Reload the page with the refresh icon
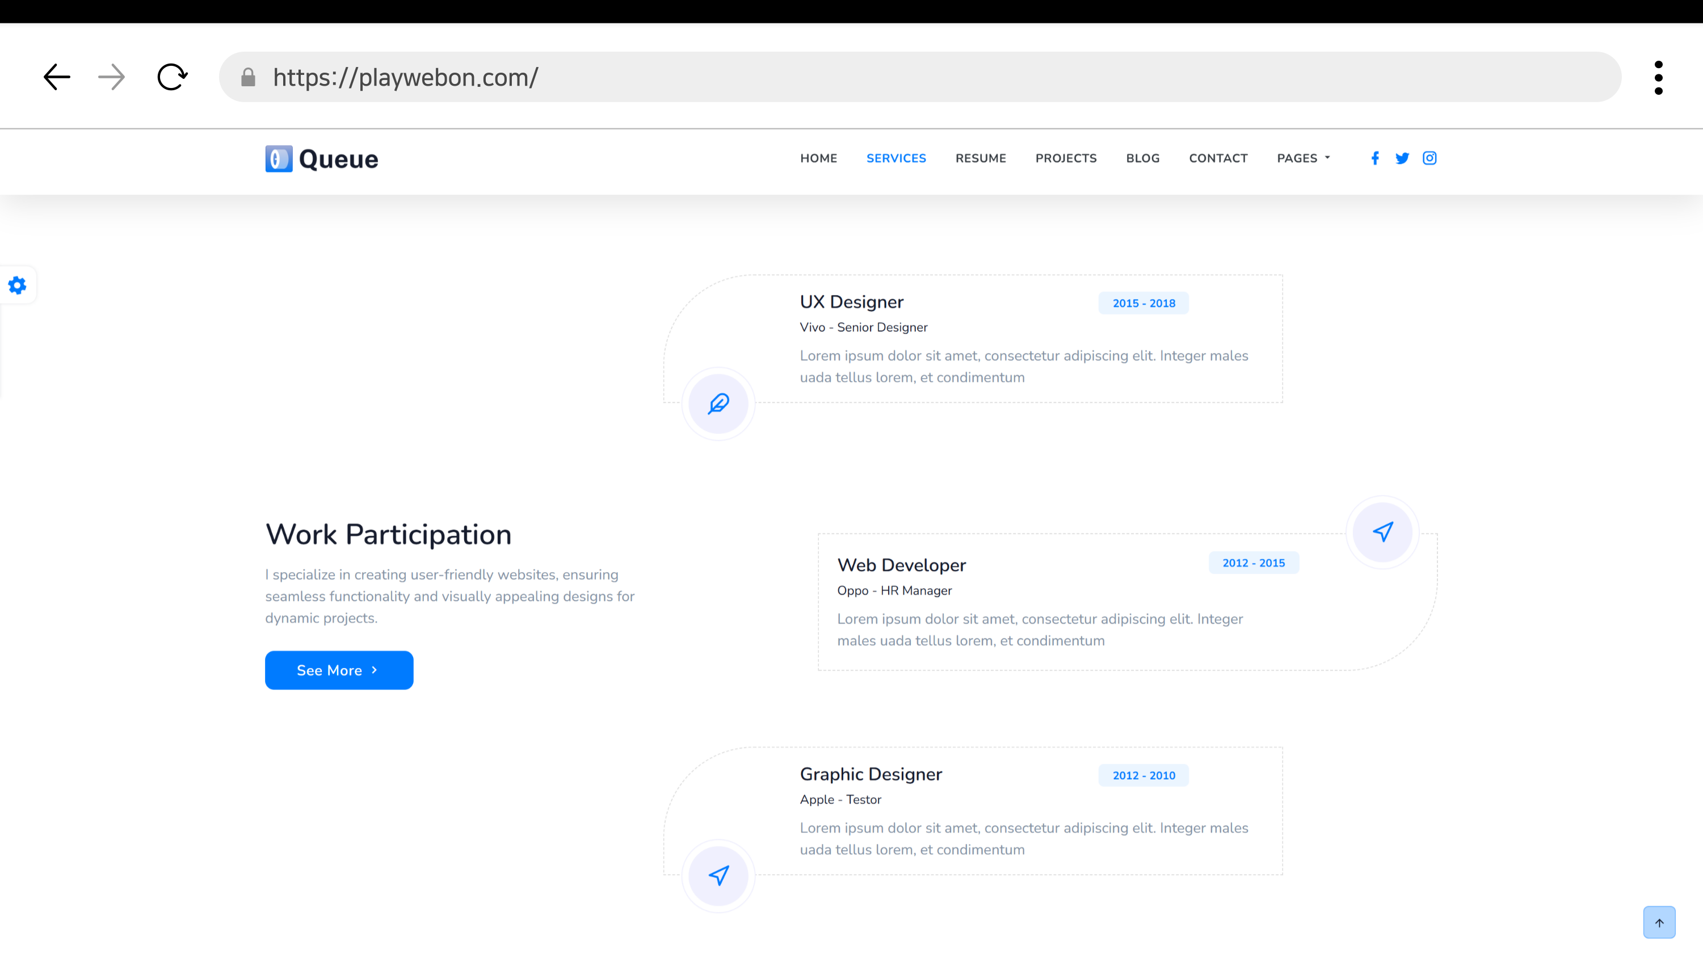Screen dimensions: 1703x958 (172, 77)
